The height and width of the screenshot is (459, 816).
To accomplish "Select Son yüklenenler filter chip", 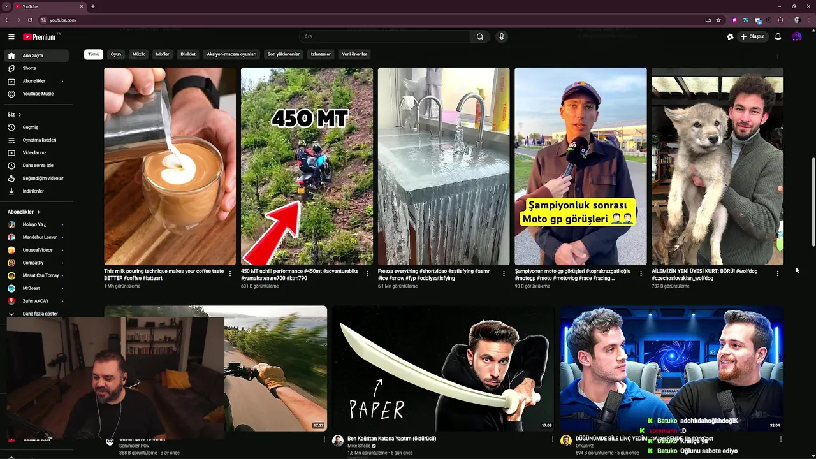I will (x=284, y=54).
